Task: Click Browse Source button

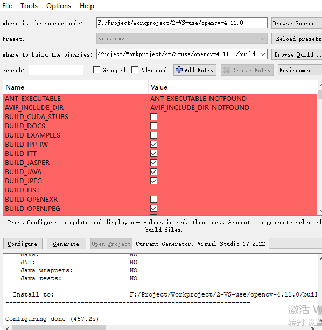Action: tap(297, 23)
